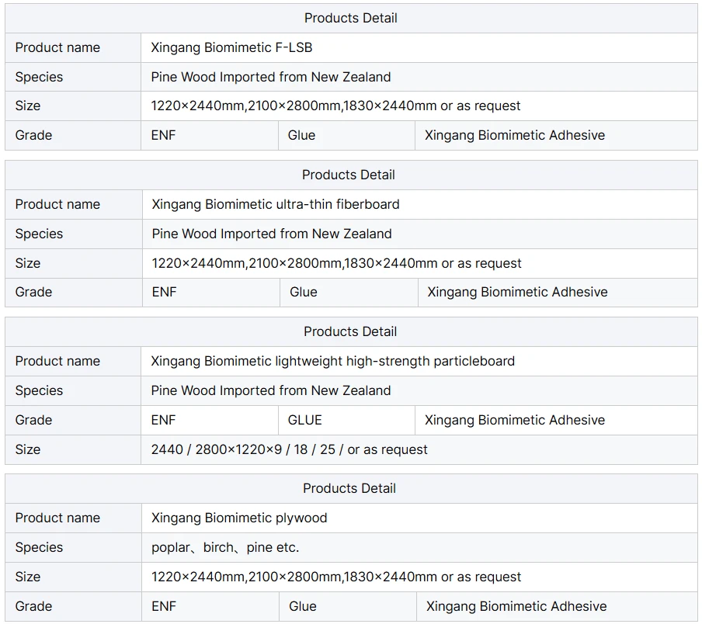Click the fourth Products Detail header

point(351,488)
